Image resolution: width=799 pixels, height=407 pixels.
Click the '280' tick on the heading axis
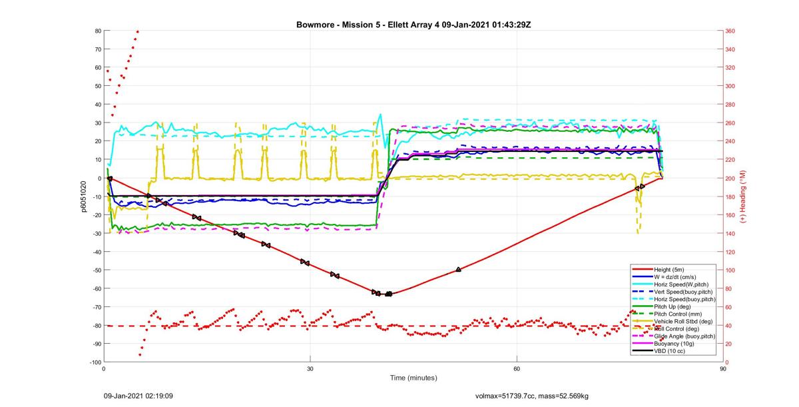[730, 105]
